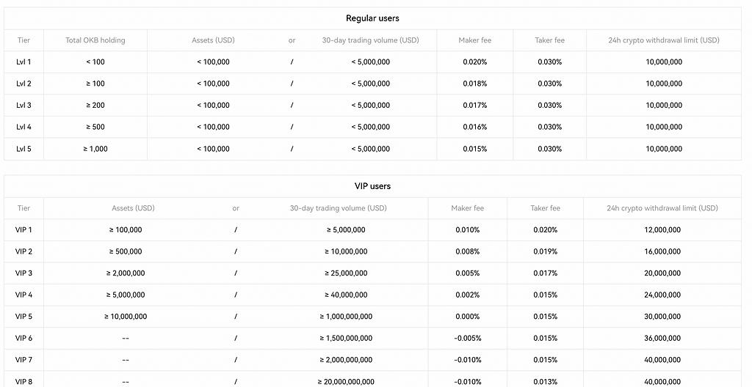This screenshot has width=752, height=387.
Task: Click the ≥ 2,000,000 assets cell for VIP 3
Action: pos(126,273)
